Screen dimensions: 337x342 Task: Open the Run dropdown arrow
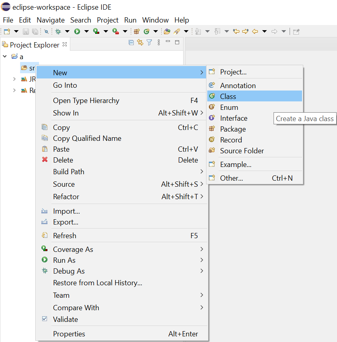tap(86, 31)
